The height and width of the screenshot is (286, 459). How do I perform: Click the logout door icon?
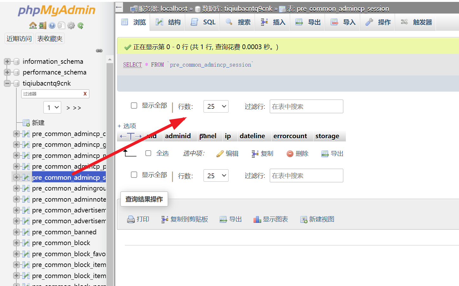tap(42, 26)
